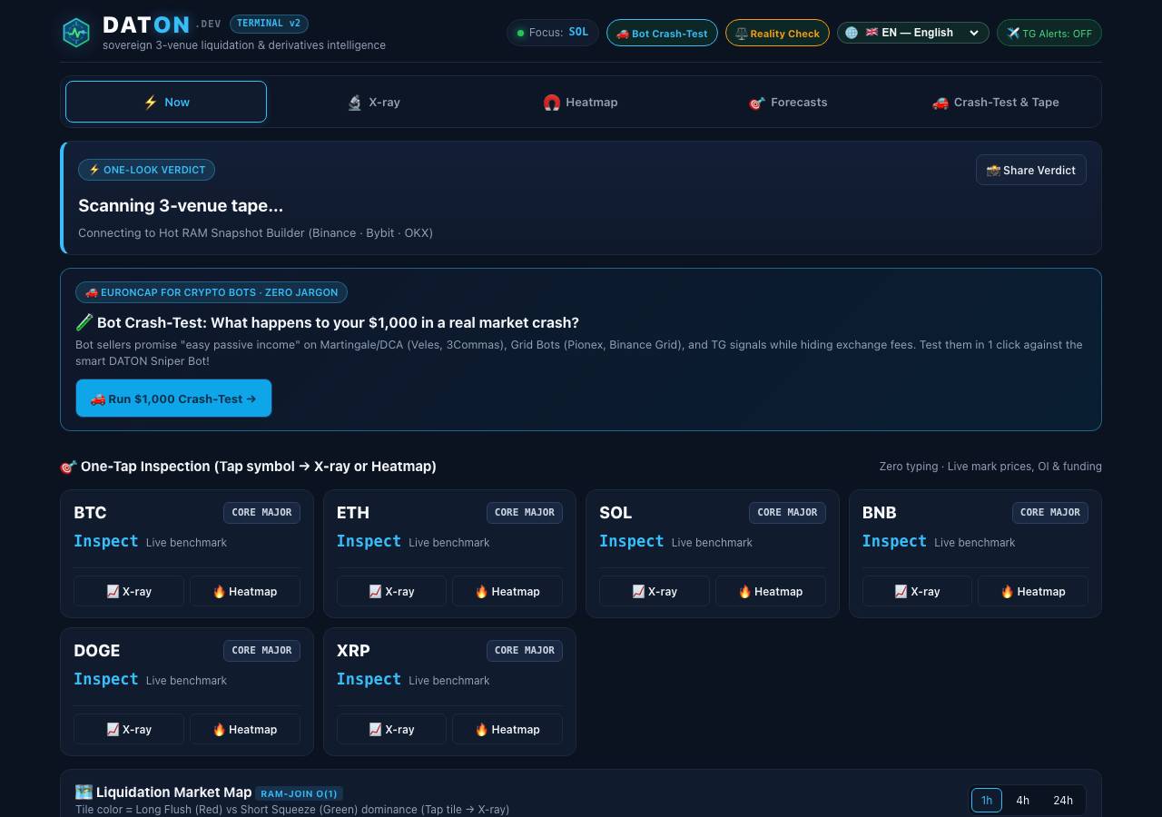Image resolution: width=1162 pixels, height=817 pixels.
Task: Select the 1h timeframe
Action: pyautogui.click(x=987, y=800)
